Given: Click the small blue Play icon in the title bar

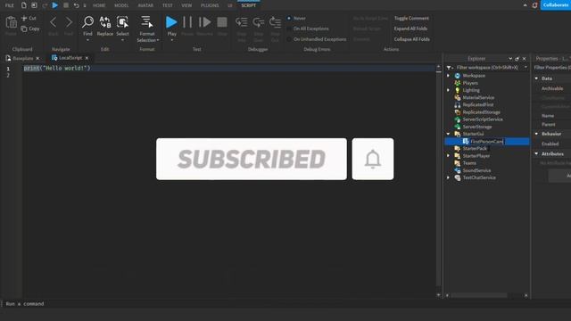Looking at the screenshot, I should (x=55, y=5).
